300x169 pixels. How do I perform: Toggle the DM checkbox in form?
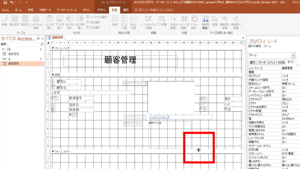70,115
